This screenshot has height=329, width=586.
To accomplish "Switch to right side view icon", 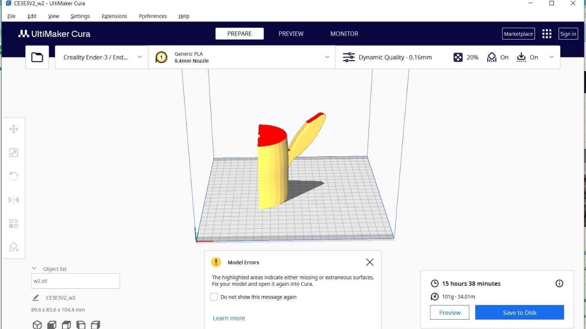I will click(x=95, y=325).
